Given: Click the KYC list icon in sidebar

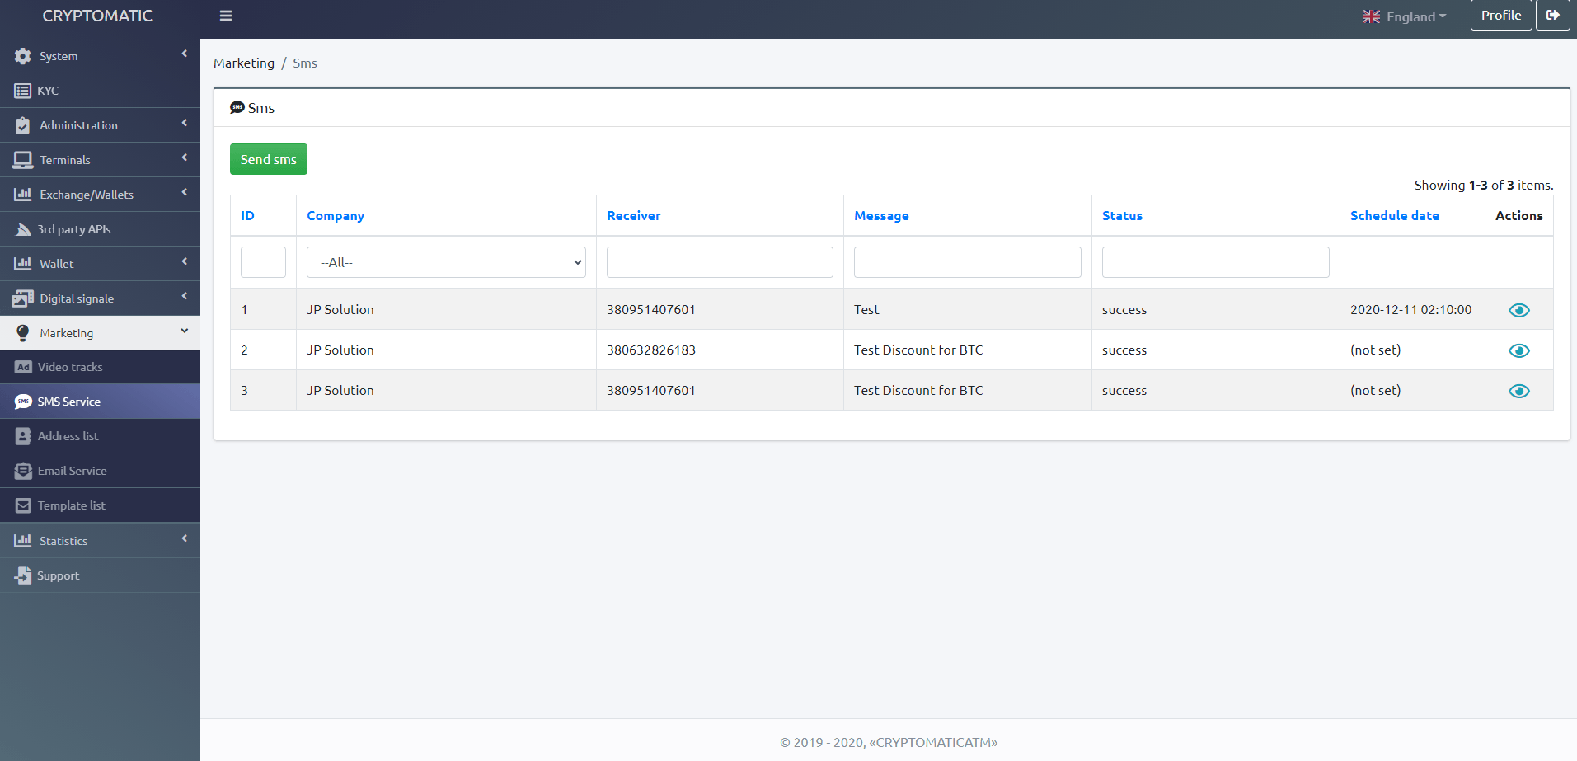Looking at the screenshot, I should 22,91.
